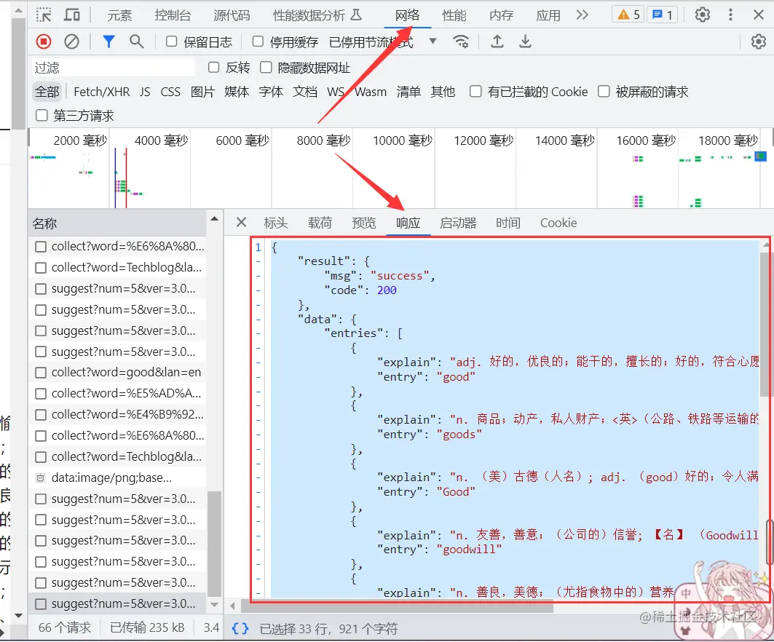Check the third-party requests (第三方请求) box
The image size is (774, 642).
[x=42, y=116]
